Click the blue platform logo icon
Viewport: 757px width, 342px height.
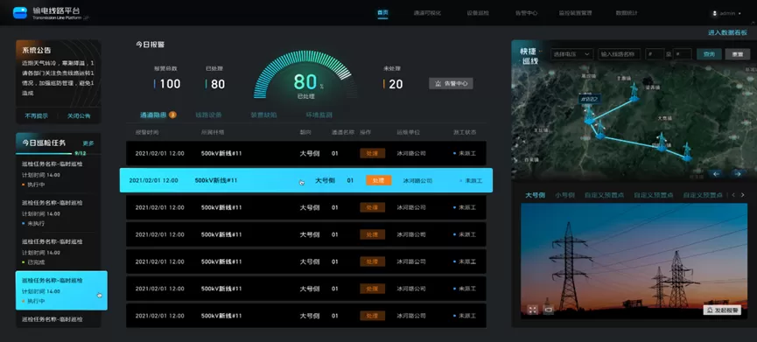20,12
